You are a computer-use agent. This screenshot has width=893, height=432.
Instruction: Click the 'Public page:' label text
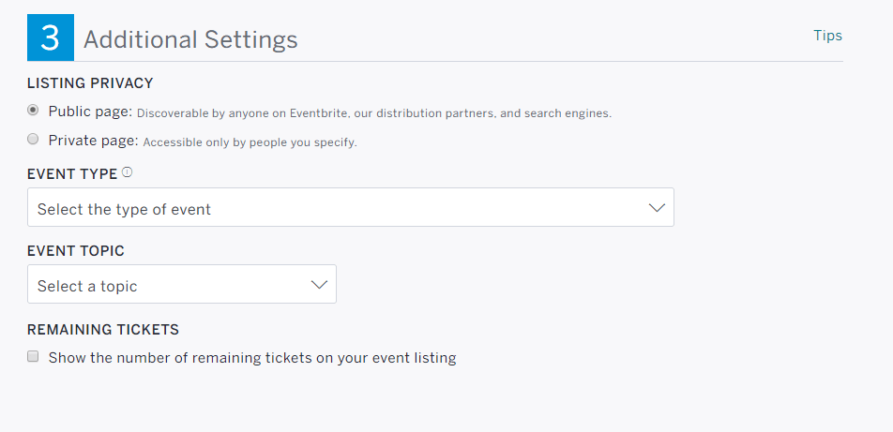point(90,112)
